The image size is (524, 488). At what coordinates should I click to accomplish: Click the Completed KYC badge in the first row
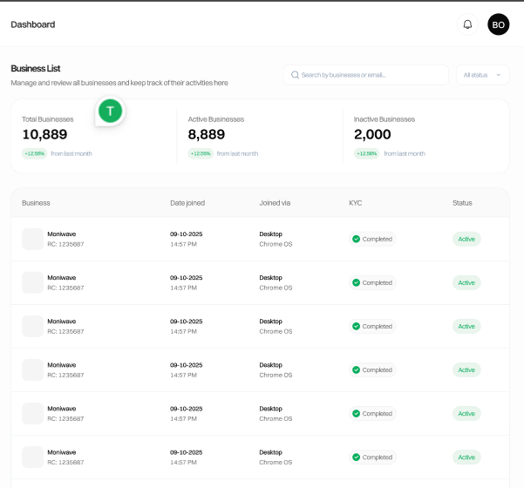point(372,239)
